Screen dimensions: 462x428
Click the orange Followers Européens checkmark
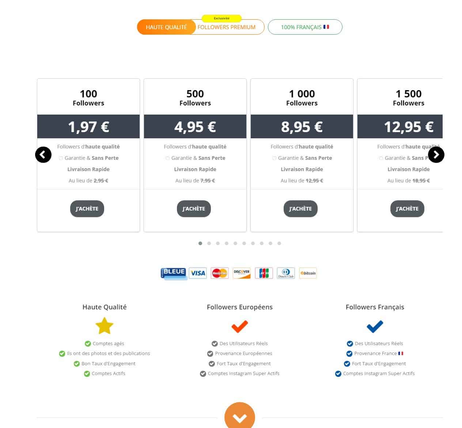coord(240,326)
